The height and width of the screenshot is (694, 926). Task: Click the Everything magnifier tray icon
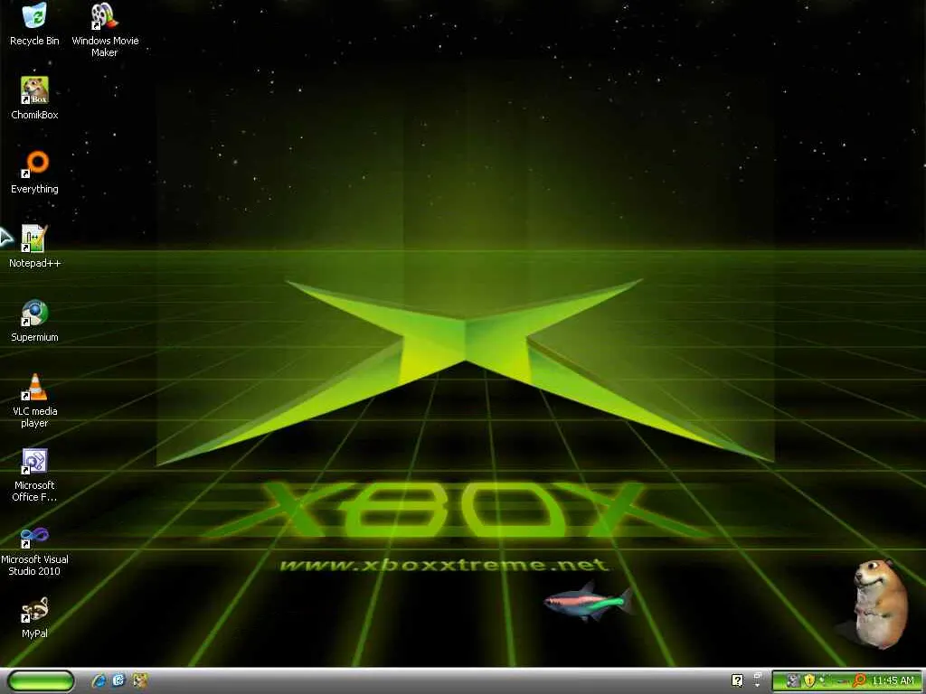(x=860, y=680)
